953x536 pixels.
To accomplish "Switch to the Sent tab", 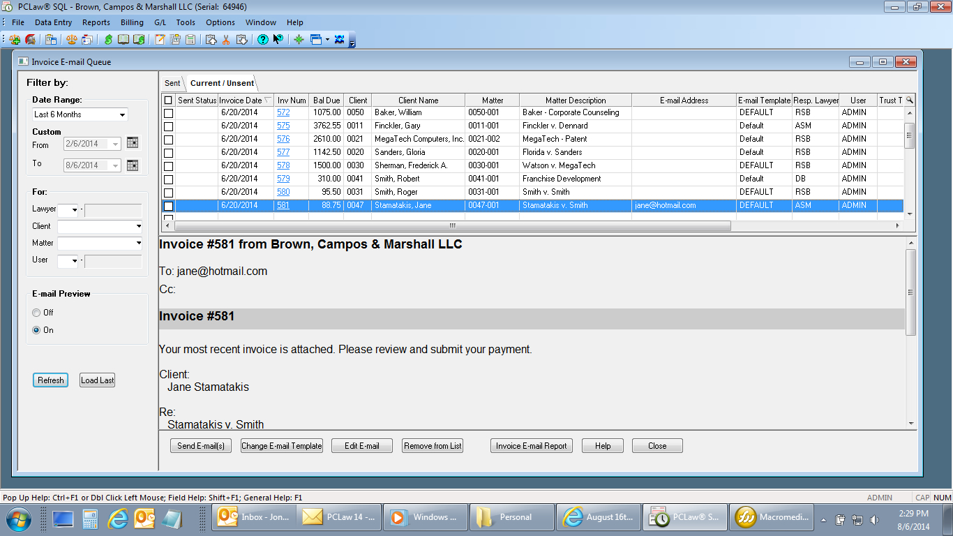I will (172, 83).
